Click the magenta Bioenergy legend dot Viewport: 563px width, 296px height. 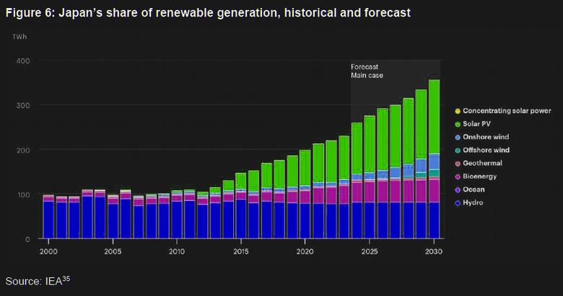point(458,176)
